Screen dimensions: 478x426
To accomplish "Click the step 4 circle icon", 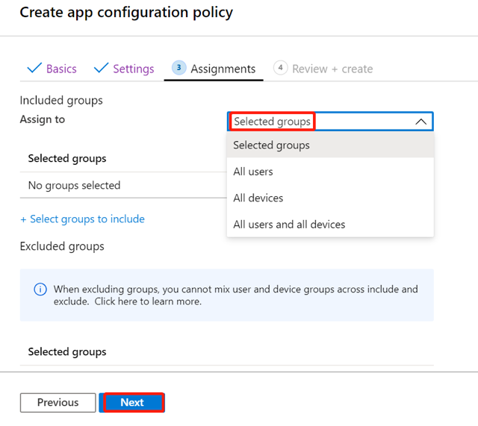I will (281, 68).
